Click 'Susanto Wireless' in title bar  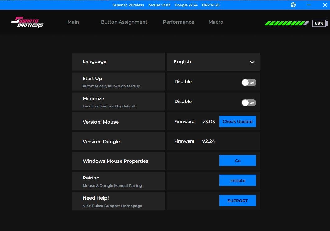pyautogui.click(x=128, y=5)
